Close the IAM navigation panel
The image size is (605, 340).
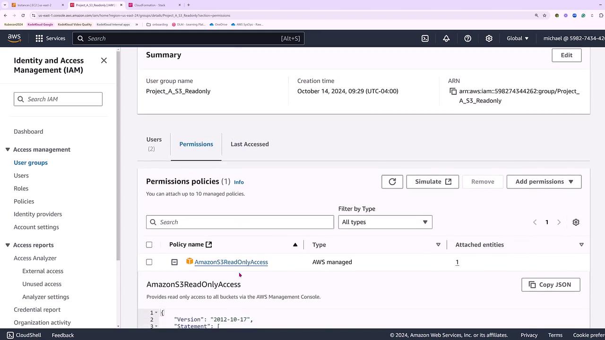[x=104, y=60]
